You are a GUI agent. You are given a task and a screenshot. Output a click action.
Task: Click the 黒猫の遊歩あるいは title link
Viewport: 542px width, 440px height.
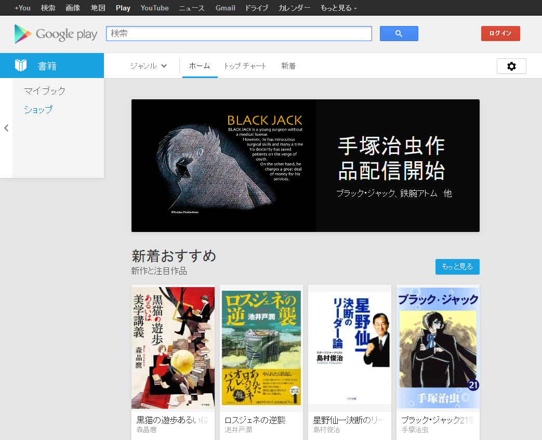point(172,420)
